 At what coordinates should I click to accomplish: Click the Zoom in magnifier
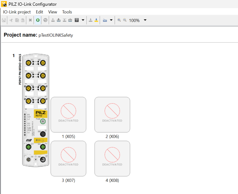(119, 20)
